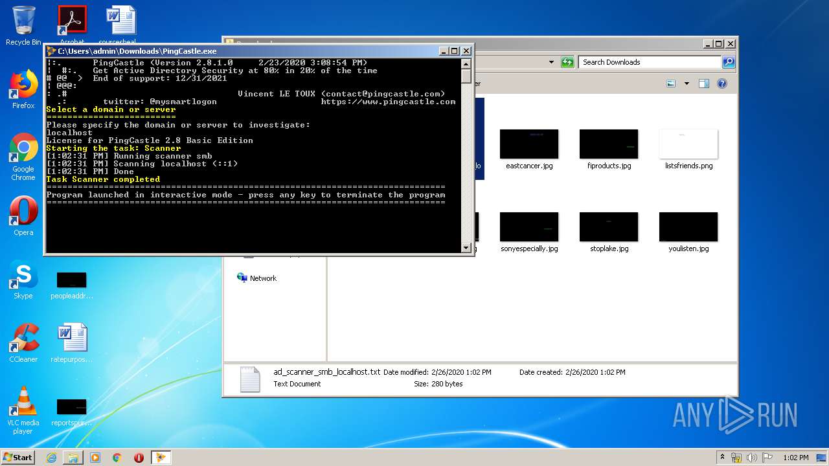Open Explorer Help question mark icon
Screen dimensions: 829x466
click(722, 83)
